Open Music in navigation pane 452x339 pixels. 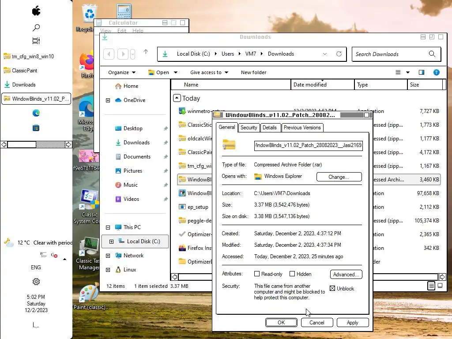[126, 185]
